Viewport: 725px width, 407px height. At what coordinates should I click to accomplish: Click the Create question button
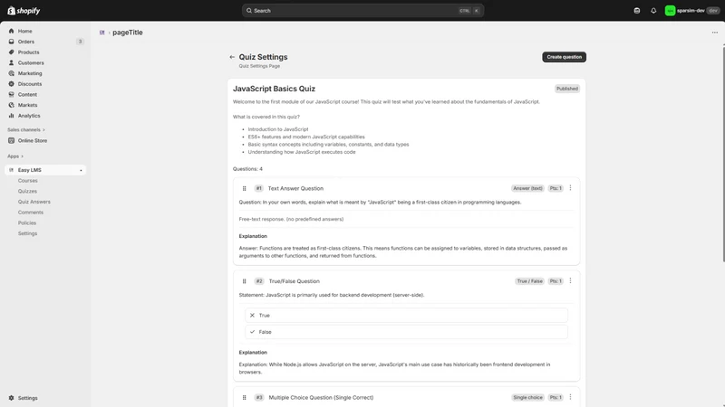tap(564, 57)
